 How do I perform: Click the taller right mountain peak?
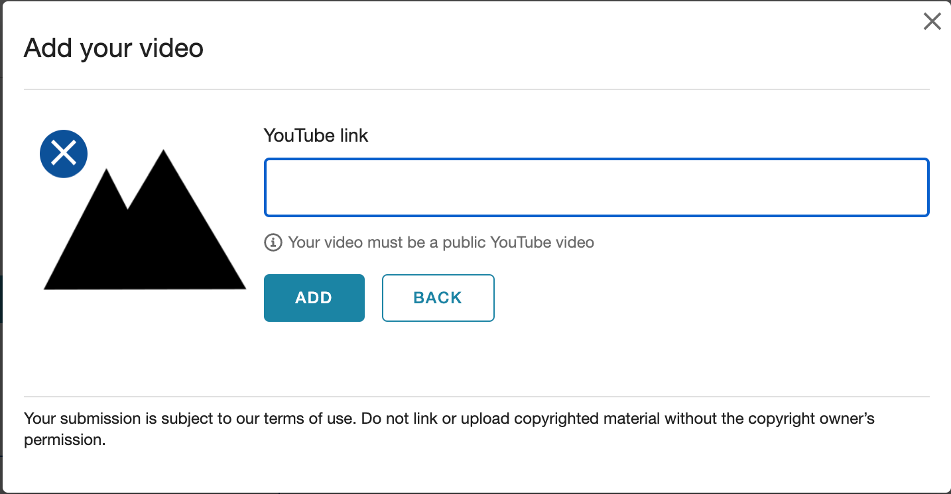[164, 159]
